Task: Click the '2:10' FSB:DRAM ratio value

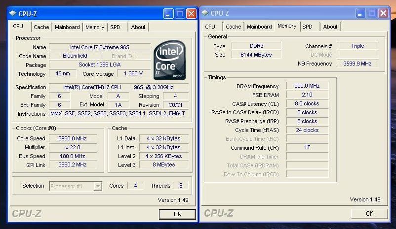Action: tap(307, 95)
